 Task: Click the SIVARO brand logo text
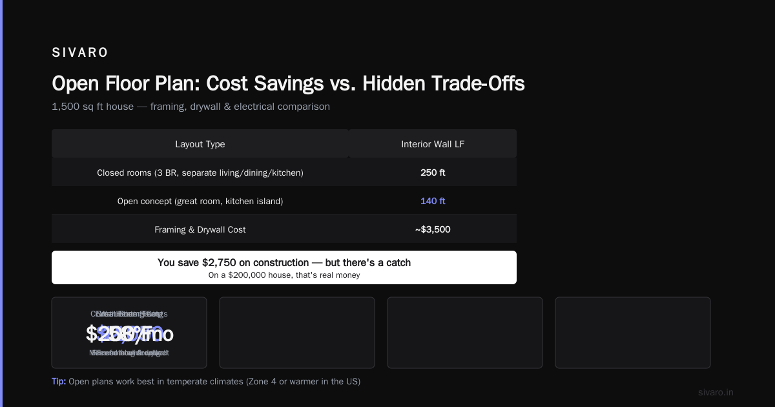80,53
